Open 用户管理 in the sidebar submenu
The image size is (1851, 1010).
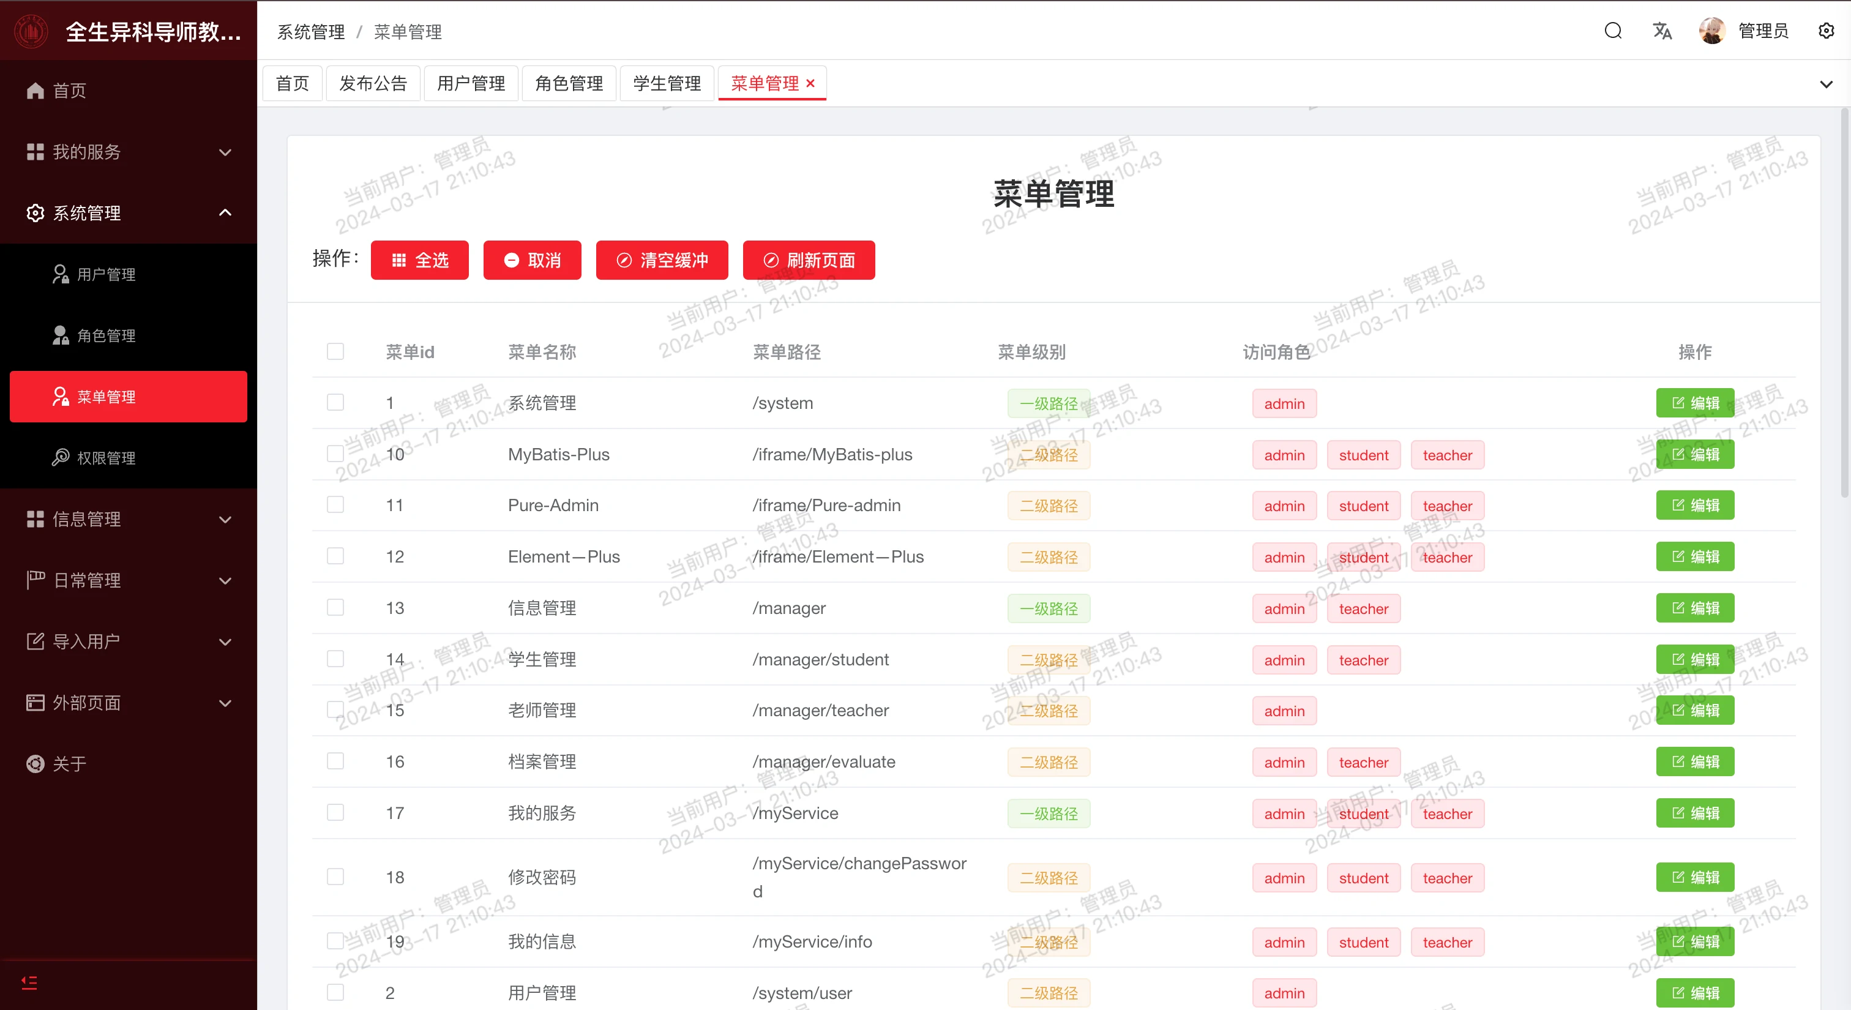coord(107,274)
